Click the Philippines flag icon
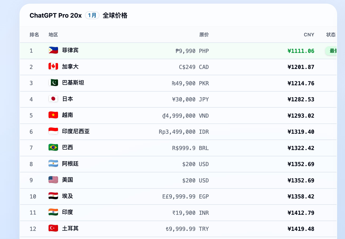 [53, 50]
